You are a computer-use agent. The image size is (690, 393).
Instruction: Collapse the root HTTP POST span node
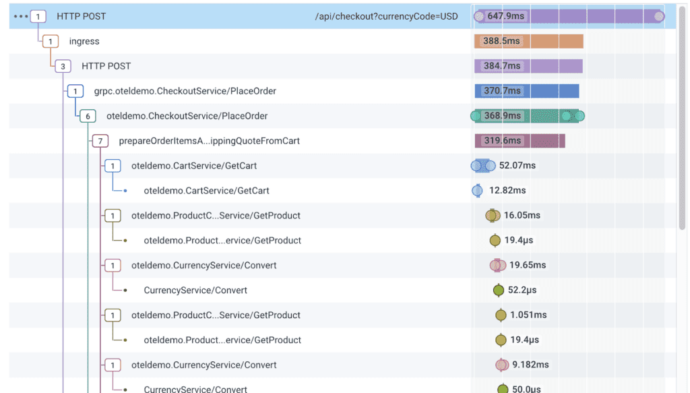(x=38, y=16)
